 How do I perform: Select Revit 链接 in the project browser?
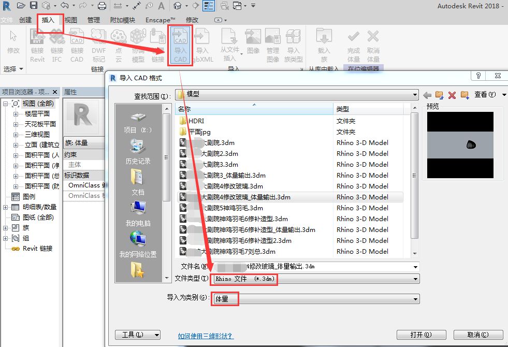click(x=37, y=249)
